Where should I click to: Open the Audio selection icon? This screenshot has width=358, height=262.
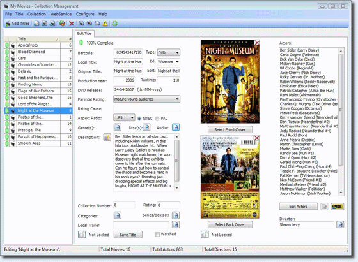(176, 127)
